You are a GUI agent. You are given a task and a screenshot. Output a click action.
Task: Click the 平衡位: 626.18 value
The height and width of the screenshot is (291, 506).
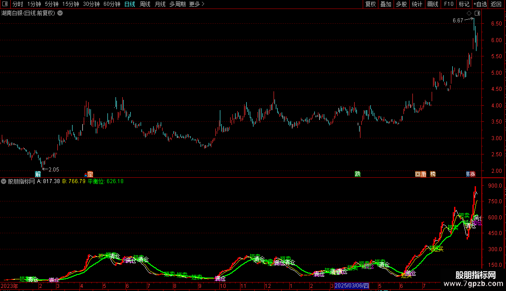click(106, 181)
